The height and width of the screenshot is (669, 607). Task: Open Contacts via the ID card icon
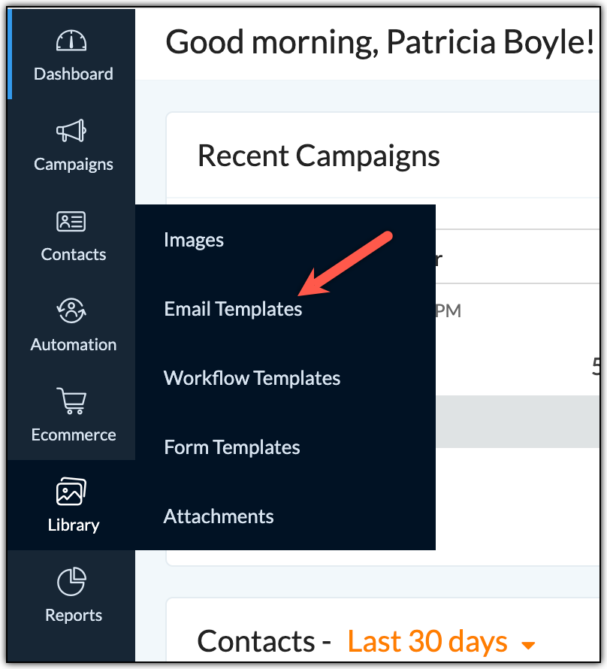tap(73, 219)
